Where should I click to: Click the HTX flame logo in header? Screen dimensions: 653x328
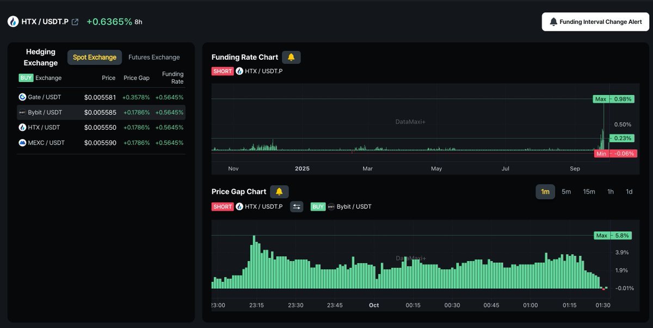[13, 22]
